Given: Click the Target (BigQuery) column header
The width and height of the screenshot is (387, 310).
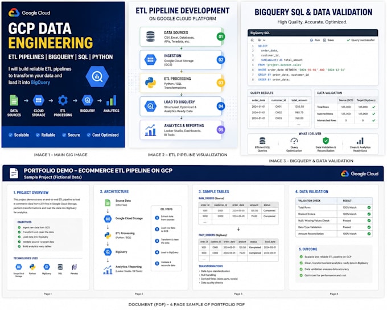Looking at the screenshot, I should pyautogui.click(x=366, y=100).
